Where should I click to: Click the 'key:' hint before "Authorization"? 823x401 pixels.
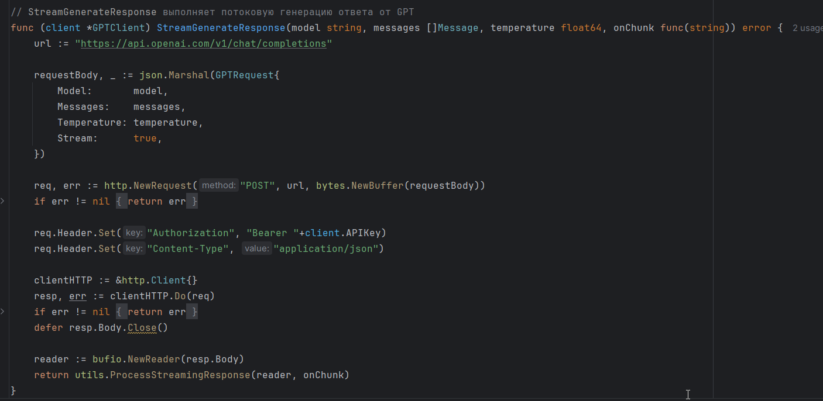(x=134, y=233)
